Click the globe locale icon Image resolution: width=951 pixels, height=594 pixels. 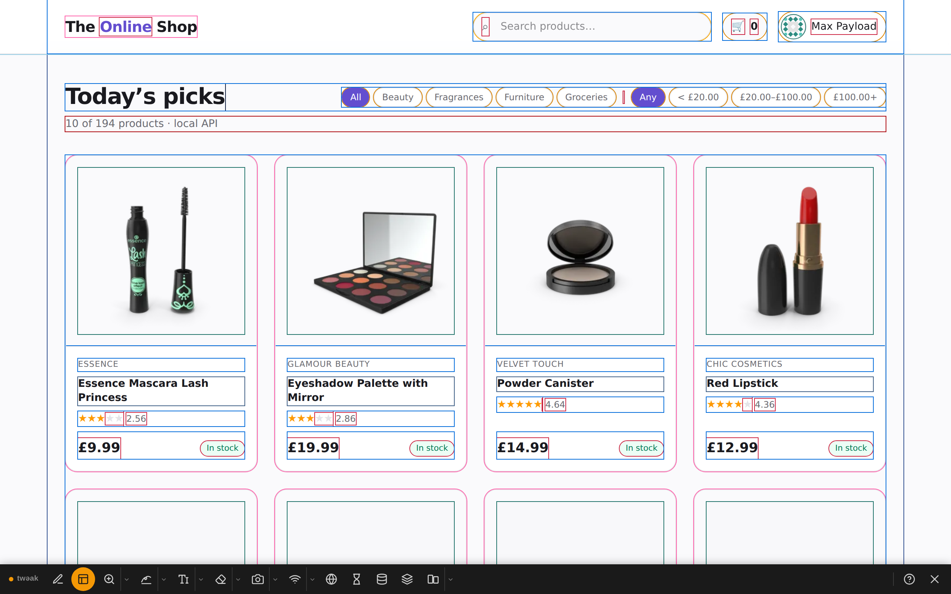pos(331,579)
